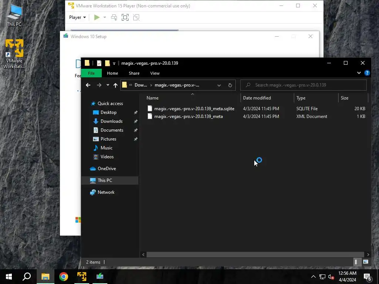The height and width of the screenshot is (284, 379).
Task: Click VMware Workstation taskbar icon
Action: (82, 277)
